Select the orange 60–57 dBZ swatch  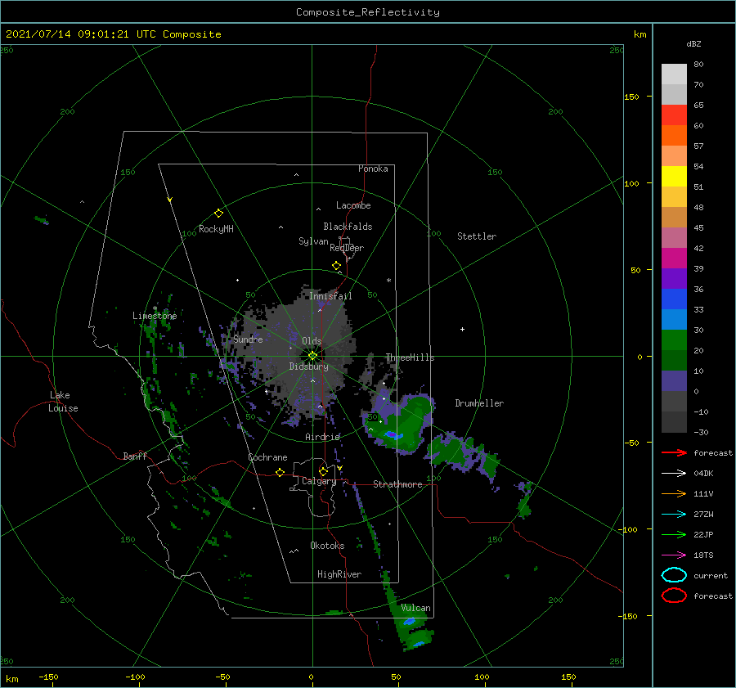(x=674, y=135)
